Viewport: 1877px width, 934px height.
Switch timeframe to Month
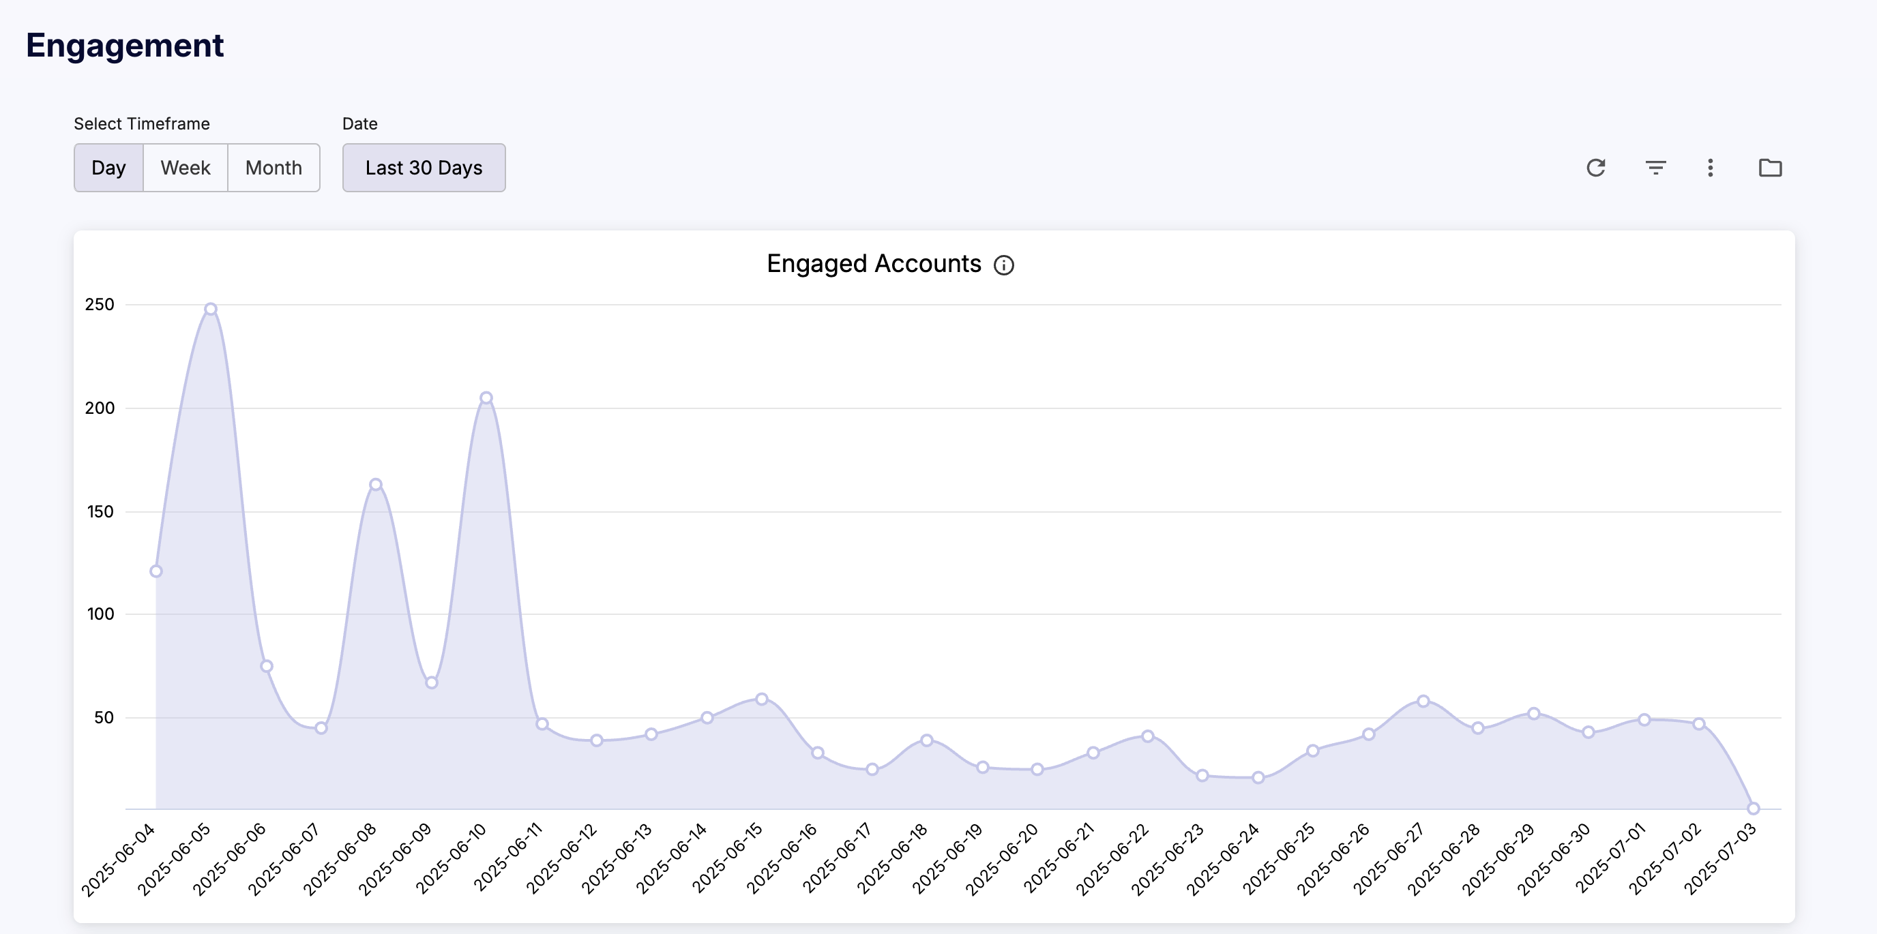pos(274,168)
